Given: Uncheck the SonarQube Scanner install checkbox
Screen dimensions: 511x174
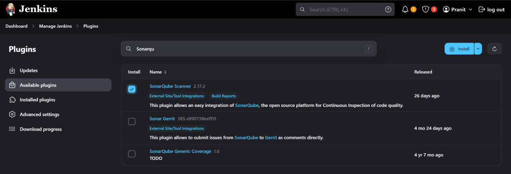Looking at the screenshot, I should tap(131, 89).
